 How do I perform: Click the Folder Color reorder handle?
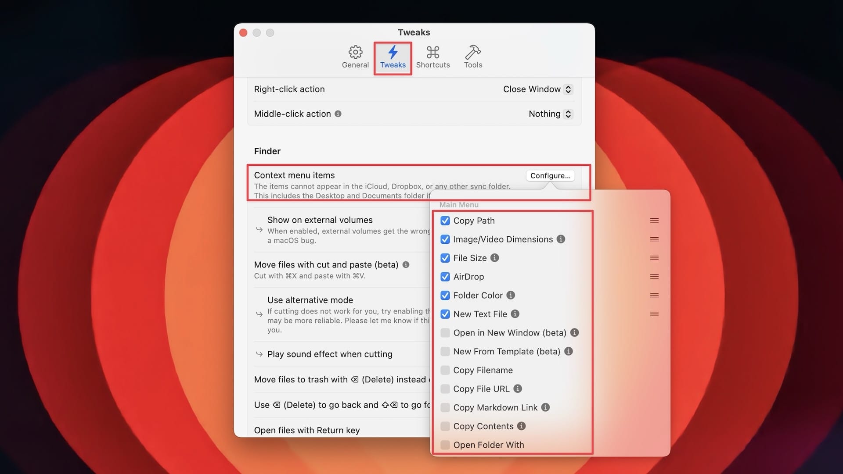654,296
